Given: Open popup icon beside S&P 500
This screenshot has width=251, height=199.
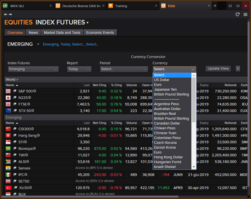Looking at the screenshot, I should pyautogui.click(x=15, y=91).
